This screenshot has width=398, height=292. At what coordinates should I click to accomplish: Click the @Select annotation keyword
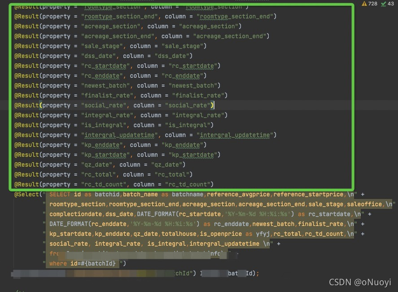click(x=26, y=195)
